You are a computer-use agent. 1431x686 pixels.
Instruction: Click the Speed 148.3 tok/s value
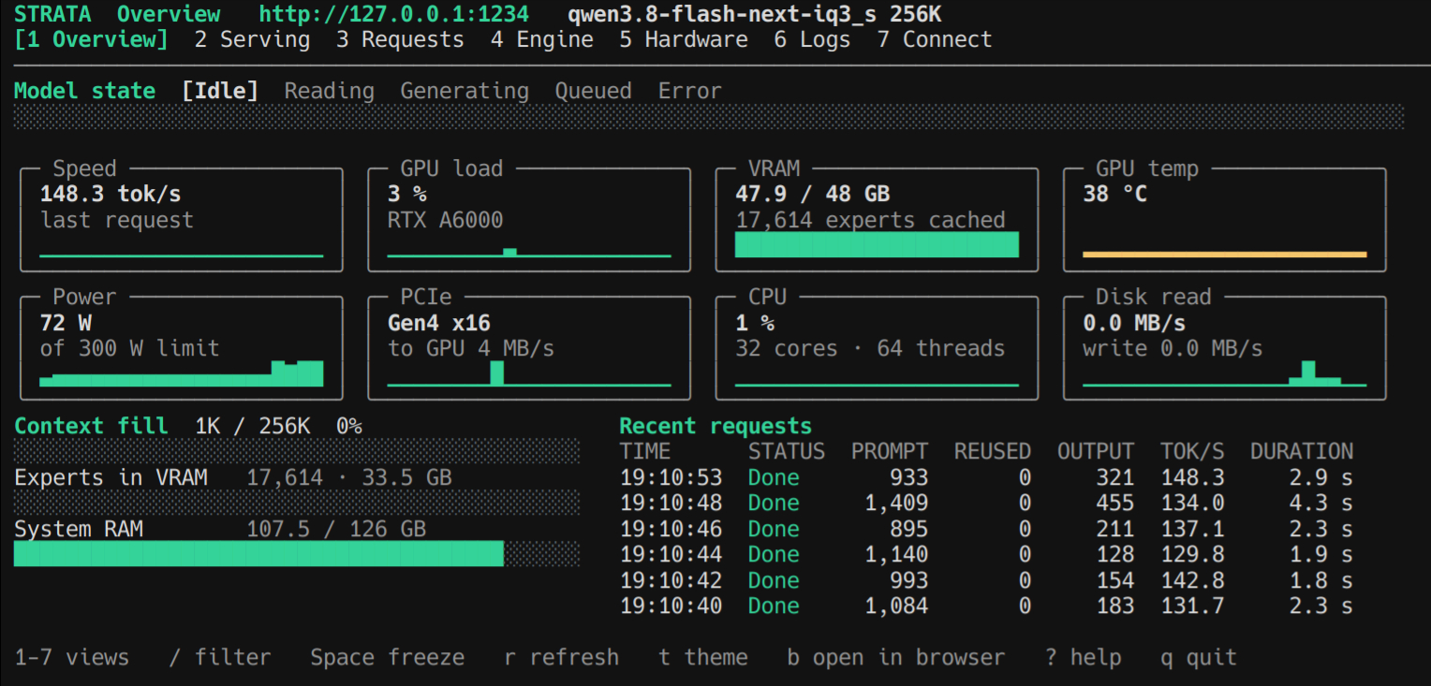[111, 194]
